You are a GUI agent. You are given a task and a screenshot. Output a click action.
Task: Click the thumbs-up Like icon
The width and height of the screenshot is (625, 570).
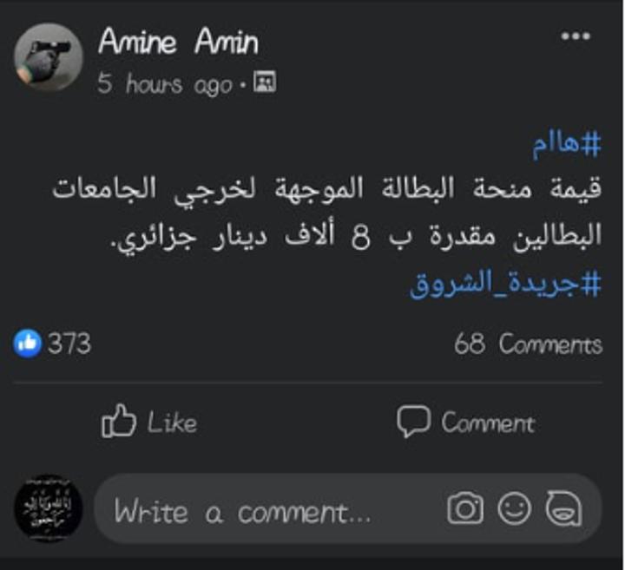point(119,421)
